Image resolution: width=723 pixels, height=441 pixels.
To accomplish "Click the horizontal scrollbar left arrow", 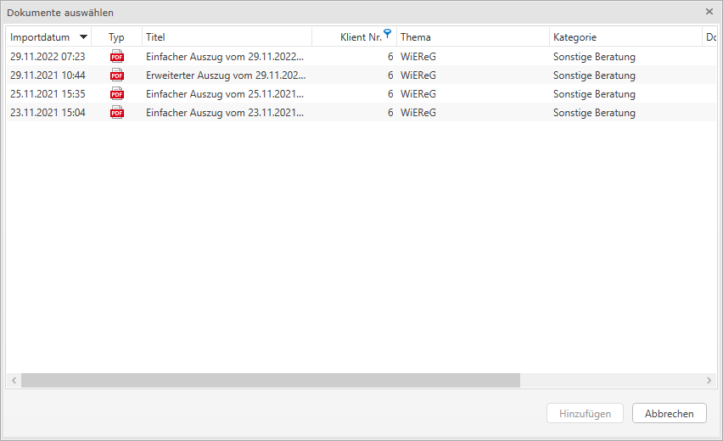I will [14, 381].
